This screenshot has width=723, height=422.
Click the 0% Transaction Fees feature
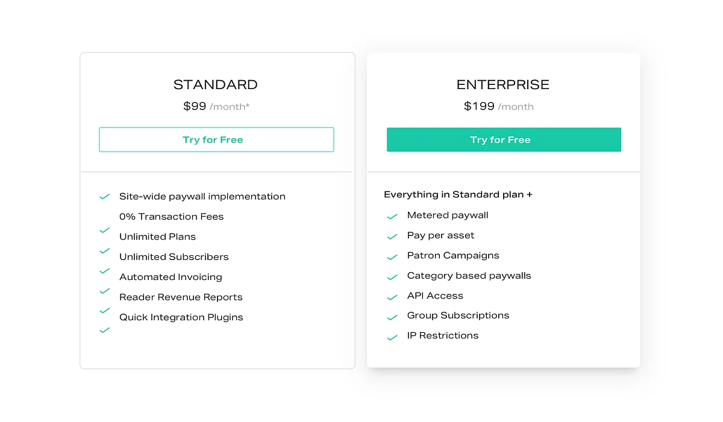coord(172,217)
